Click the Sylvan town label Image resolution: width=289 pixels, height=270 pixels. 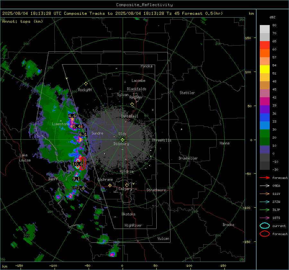coord(123,95)
